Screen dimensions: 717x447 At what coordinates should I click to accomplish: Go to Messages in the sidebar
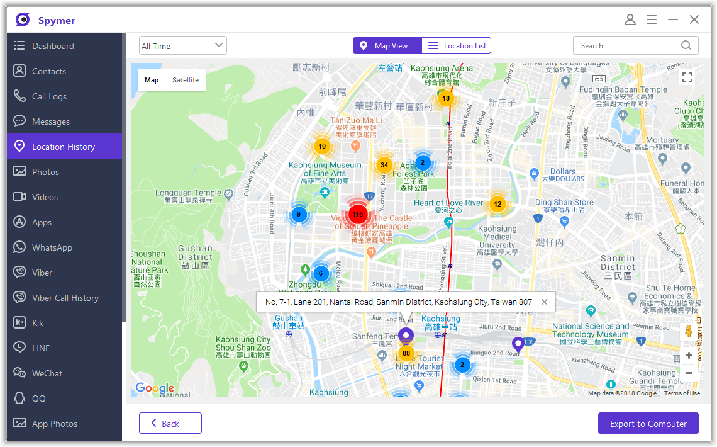coord(65,122)
